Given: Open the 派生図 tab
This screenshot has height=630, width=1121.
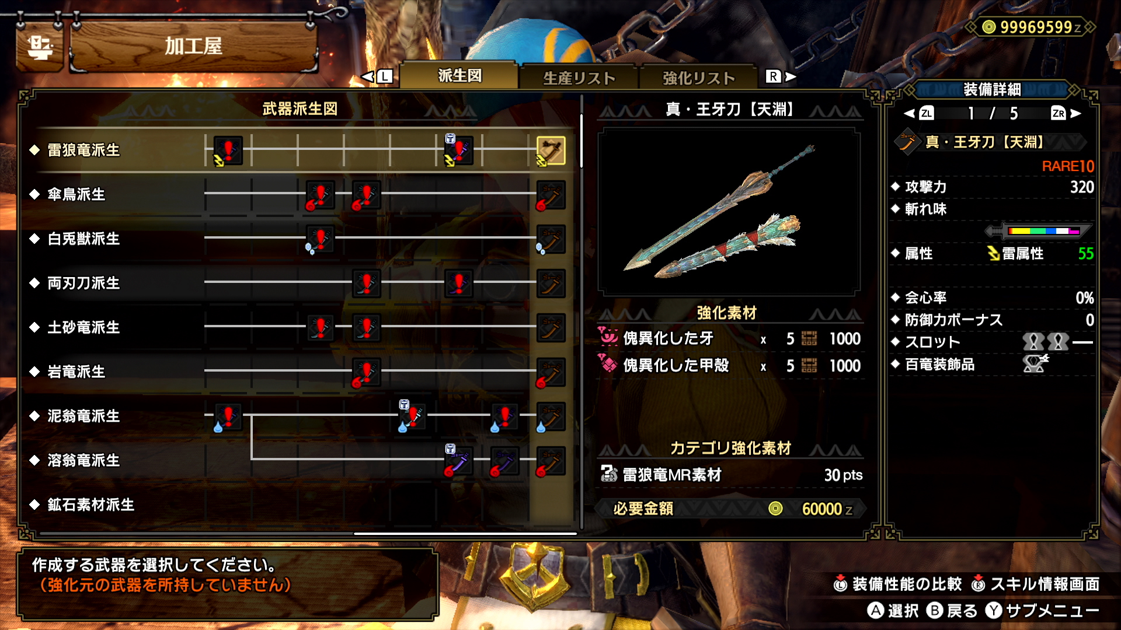Looking at the screenshot, I should point(459,76).
